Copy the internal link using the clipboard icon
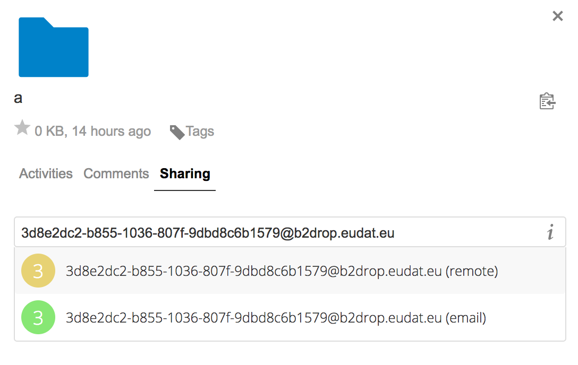This screenshot has height=365, width=578. tap(547, 101)
